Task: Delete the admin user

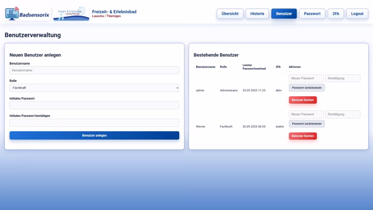Action: 303,100
